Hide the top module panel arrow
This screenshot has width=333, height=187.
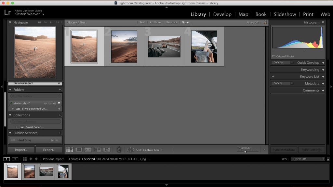pos(166,7)
